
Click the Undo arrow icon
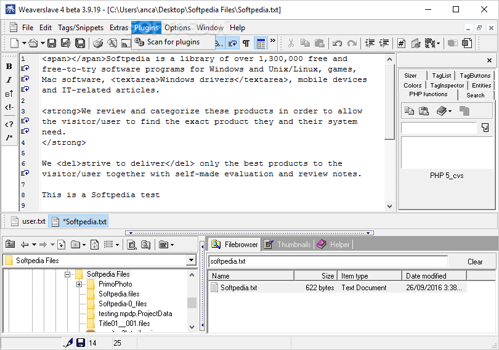tap(337, 43)
